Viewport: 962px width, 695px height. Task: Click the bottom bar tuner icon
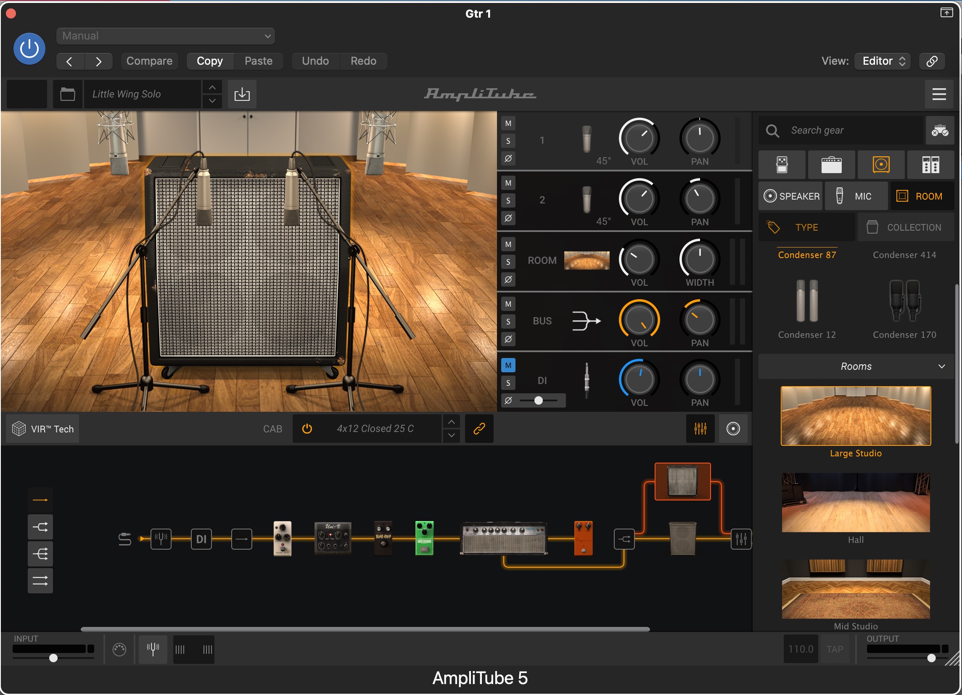pos(153,649)
